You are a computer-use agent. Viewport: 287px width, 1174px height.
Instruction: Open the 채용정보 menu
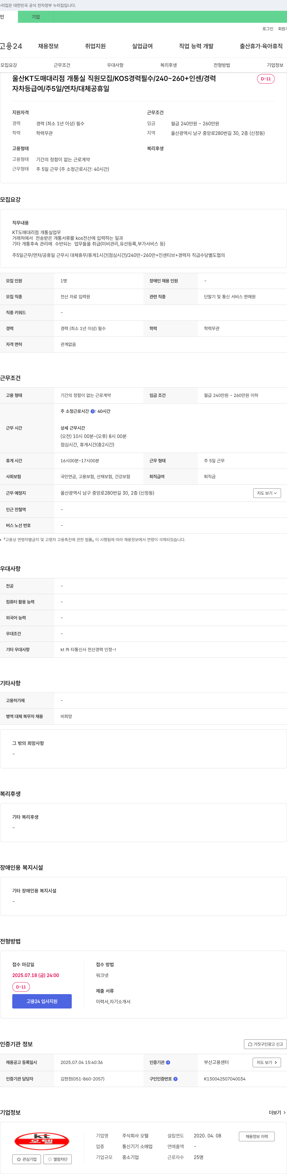tap(48, 46)
